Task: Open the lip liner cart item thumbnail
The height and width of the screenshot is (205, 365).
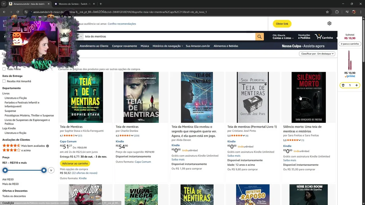Action: click(350, 60)
